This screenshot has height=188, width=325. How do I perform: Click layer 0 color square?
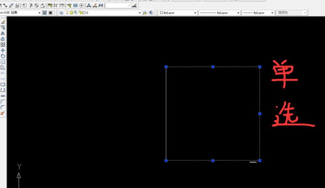[84, 13]
